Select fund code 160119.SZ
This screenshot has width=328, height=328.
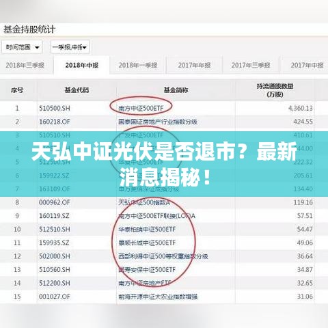click(x=54, y=216)
